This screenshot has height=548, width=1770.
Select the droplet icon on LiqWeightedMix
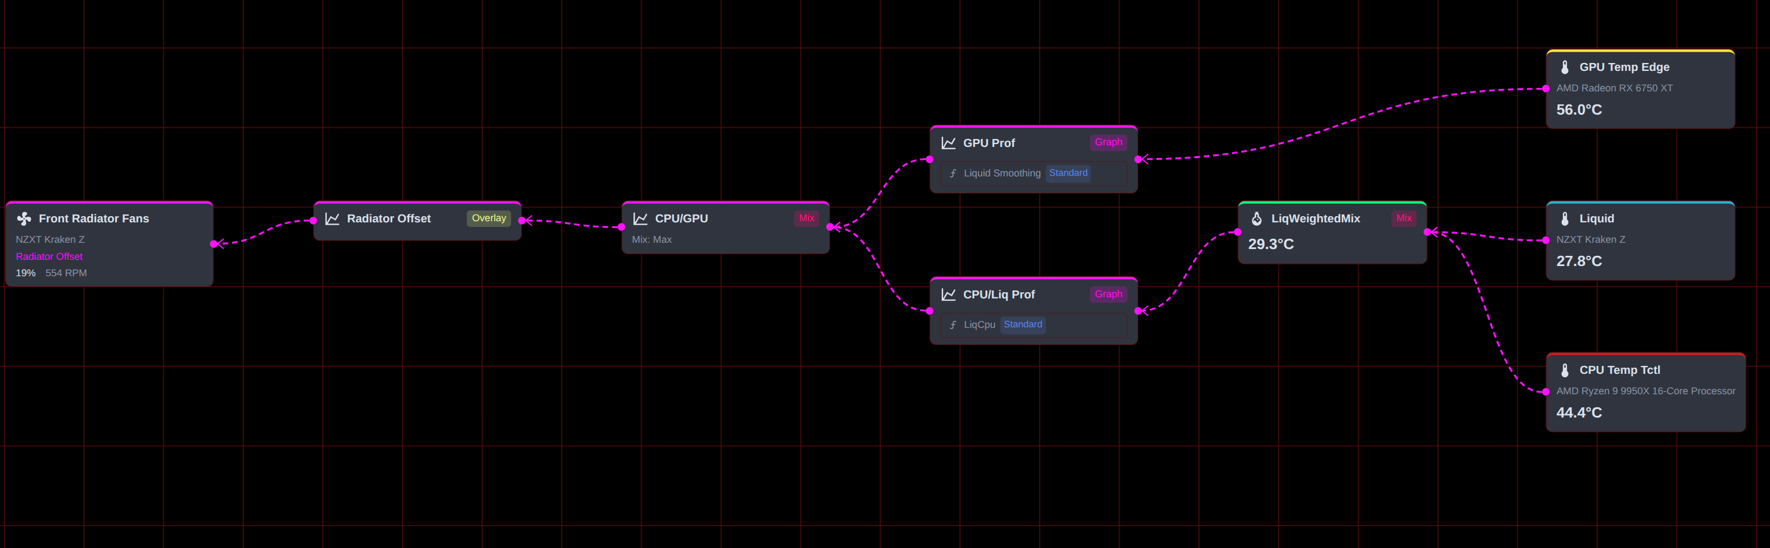[x=1257, y=218]
